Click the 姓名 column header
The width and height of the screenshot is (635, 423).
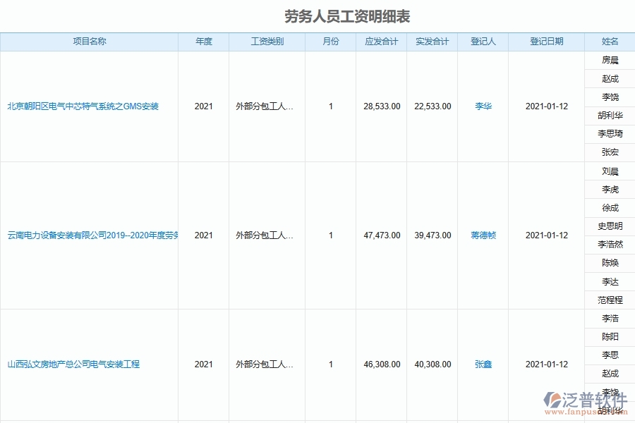[x=611, y=42]
